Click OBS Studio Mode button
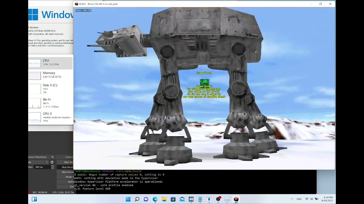364x204 pixels. pos(65,177)
